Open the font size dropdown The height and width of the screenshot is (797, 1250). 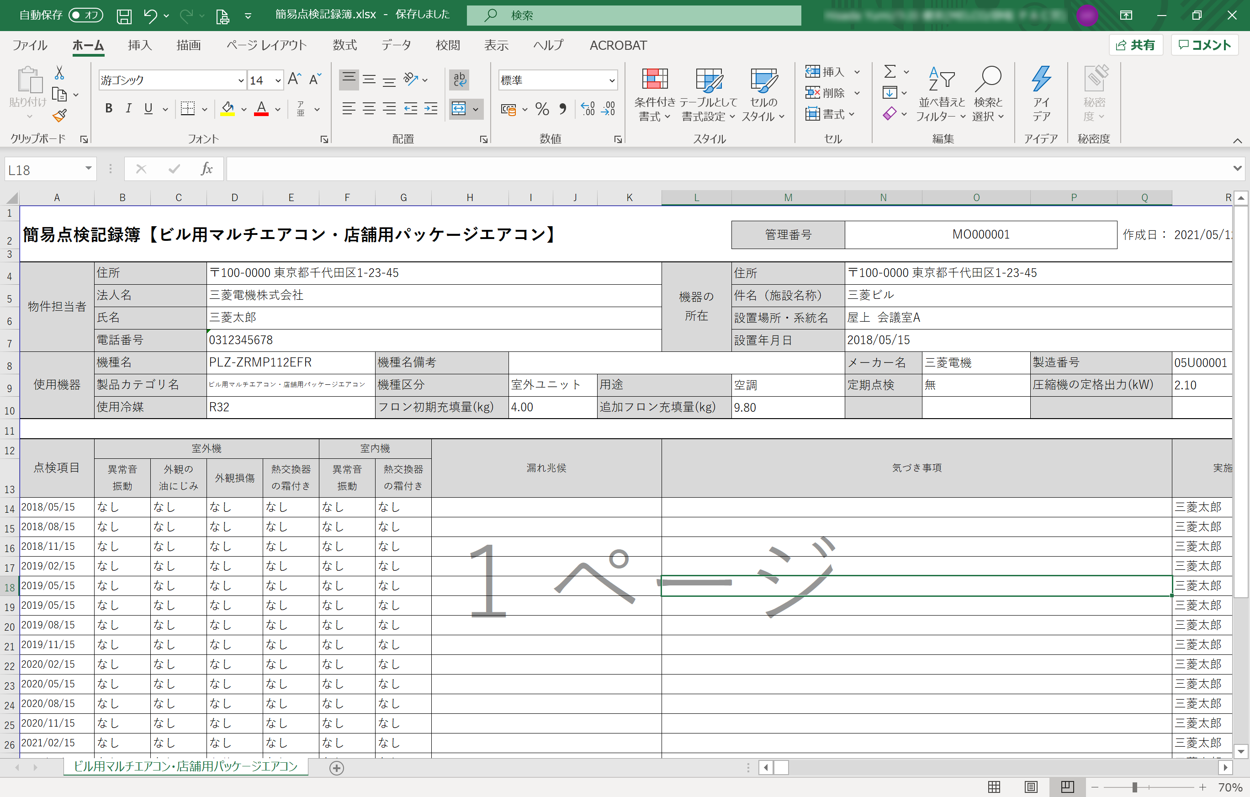click(278, 80)
